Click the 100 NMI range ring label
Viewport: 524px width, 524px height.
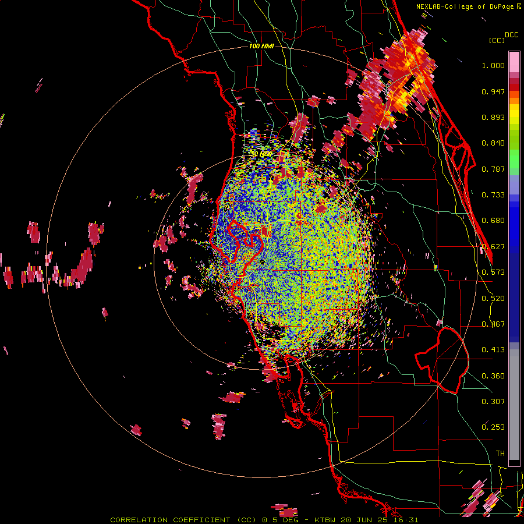click(261, 46)
